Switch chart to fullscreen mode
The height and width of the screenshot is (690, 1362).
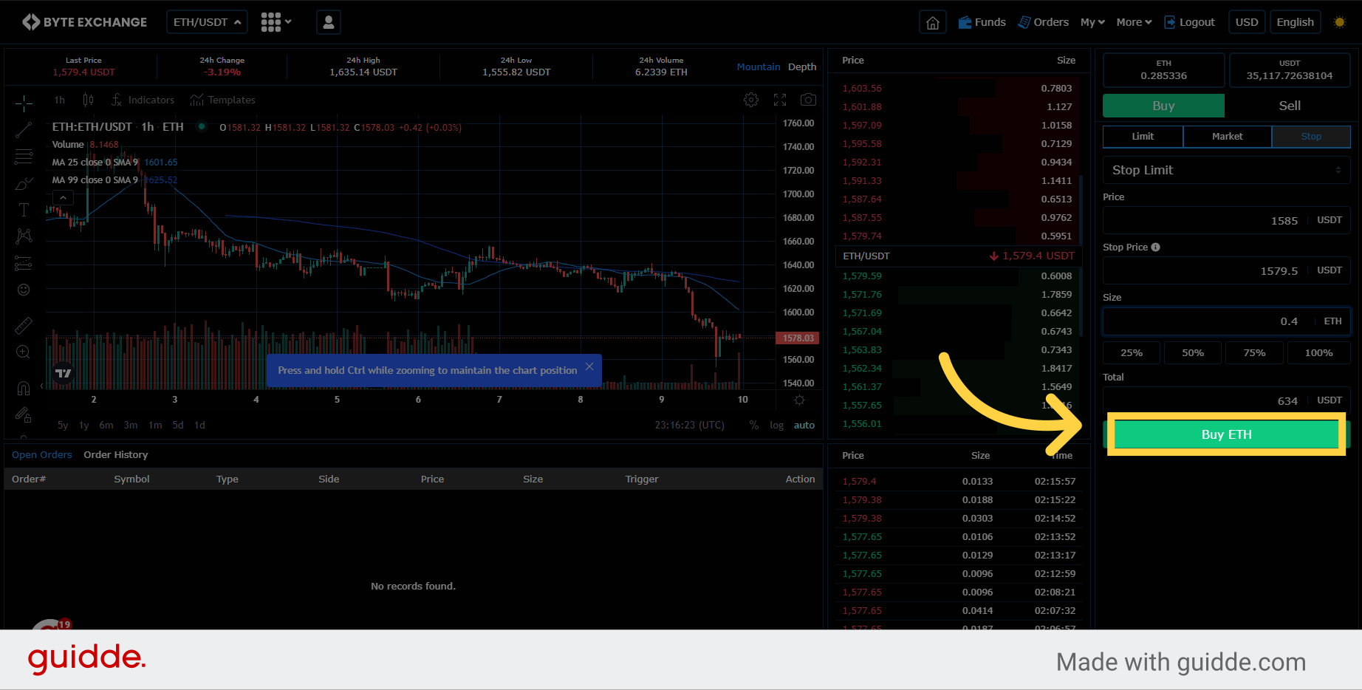(x=780, y=100)
